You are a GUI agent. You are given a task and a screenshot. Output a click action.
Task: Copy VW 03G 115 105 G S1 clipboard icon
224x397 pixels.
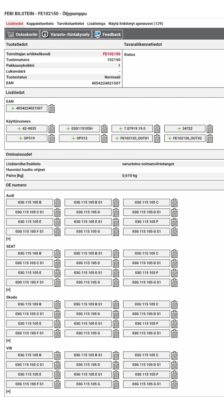pyautogui.click(x=175, y=384)
